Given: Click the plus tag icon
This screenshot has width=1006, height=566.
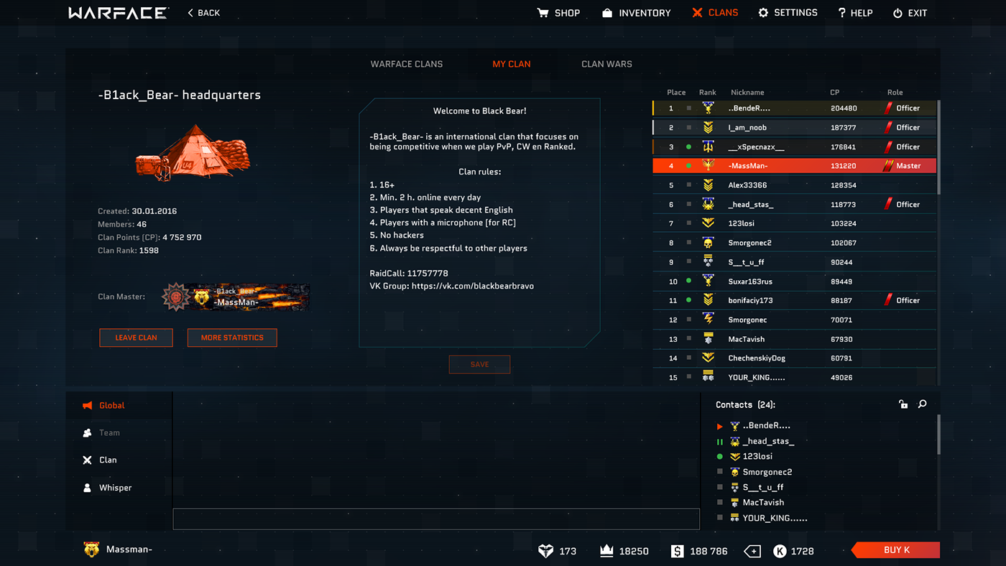Looking at the screenshot, I should pos(752,551).
